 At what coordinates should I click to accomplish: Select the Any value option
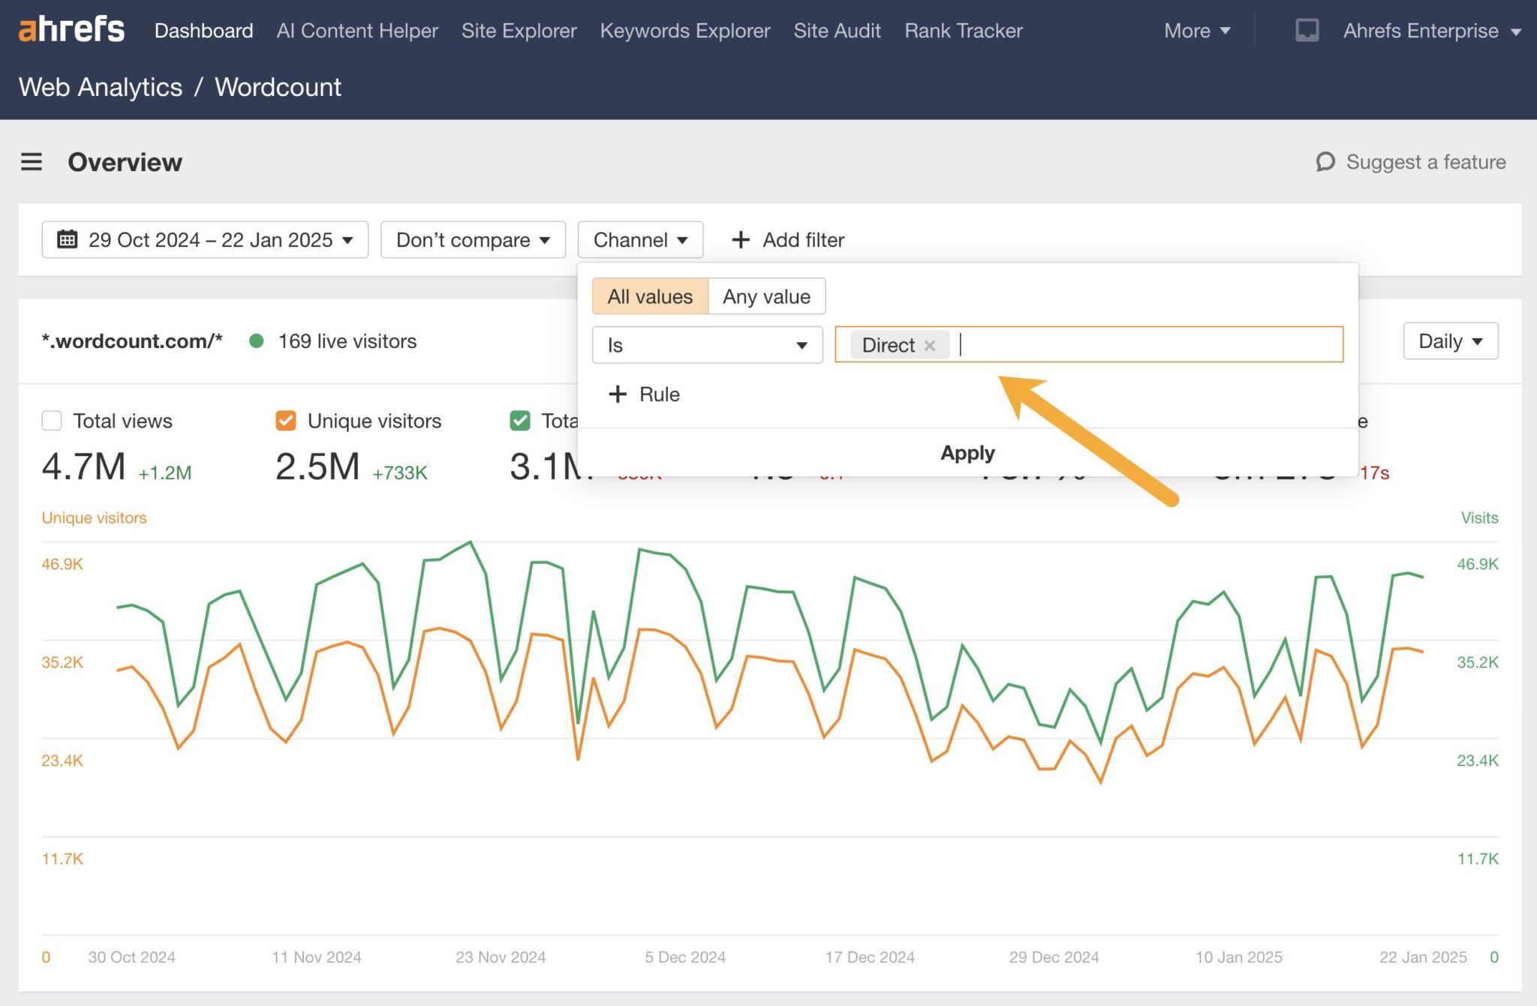coord(766,296)
